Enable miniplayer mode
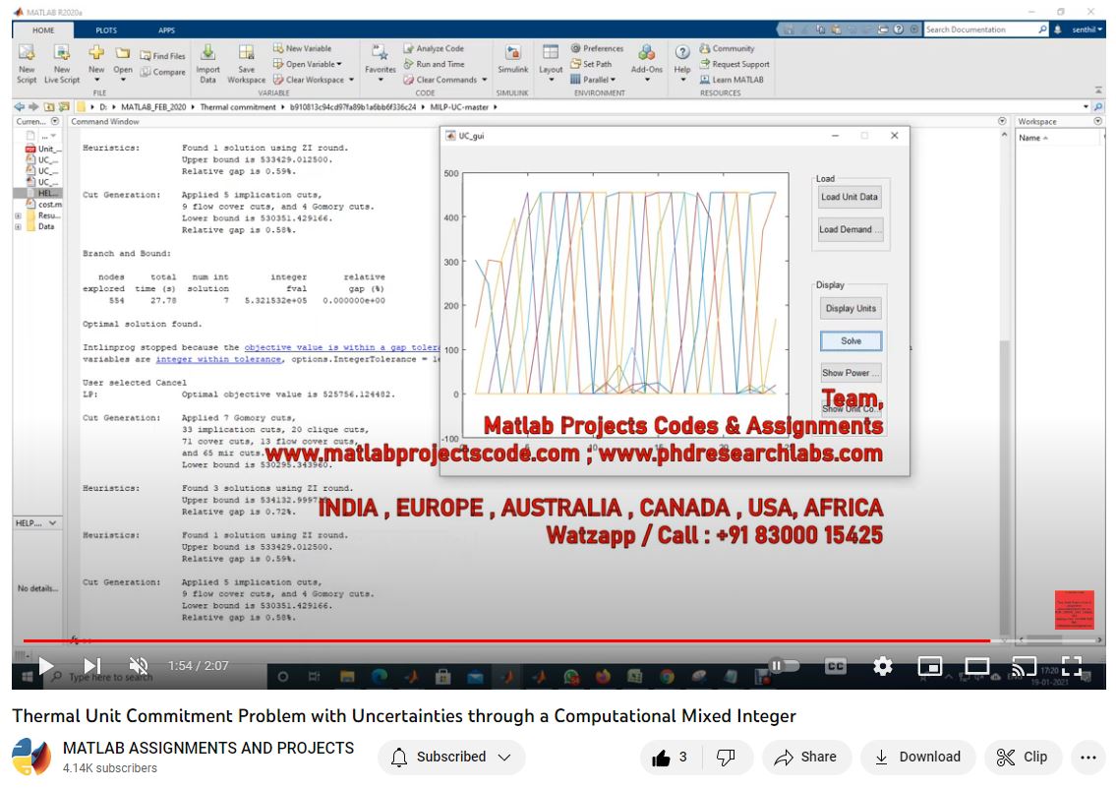The height and width of the screenshot is (790, 1116). pyautogui.click(x=929, y=666)
